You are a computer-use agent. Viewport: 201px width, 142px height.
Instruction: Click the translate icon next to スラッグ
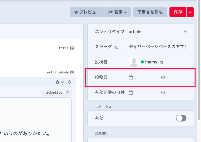tap(116, 47)
